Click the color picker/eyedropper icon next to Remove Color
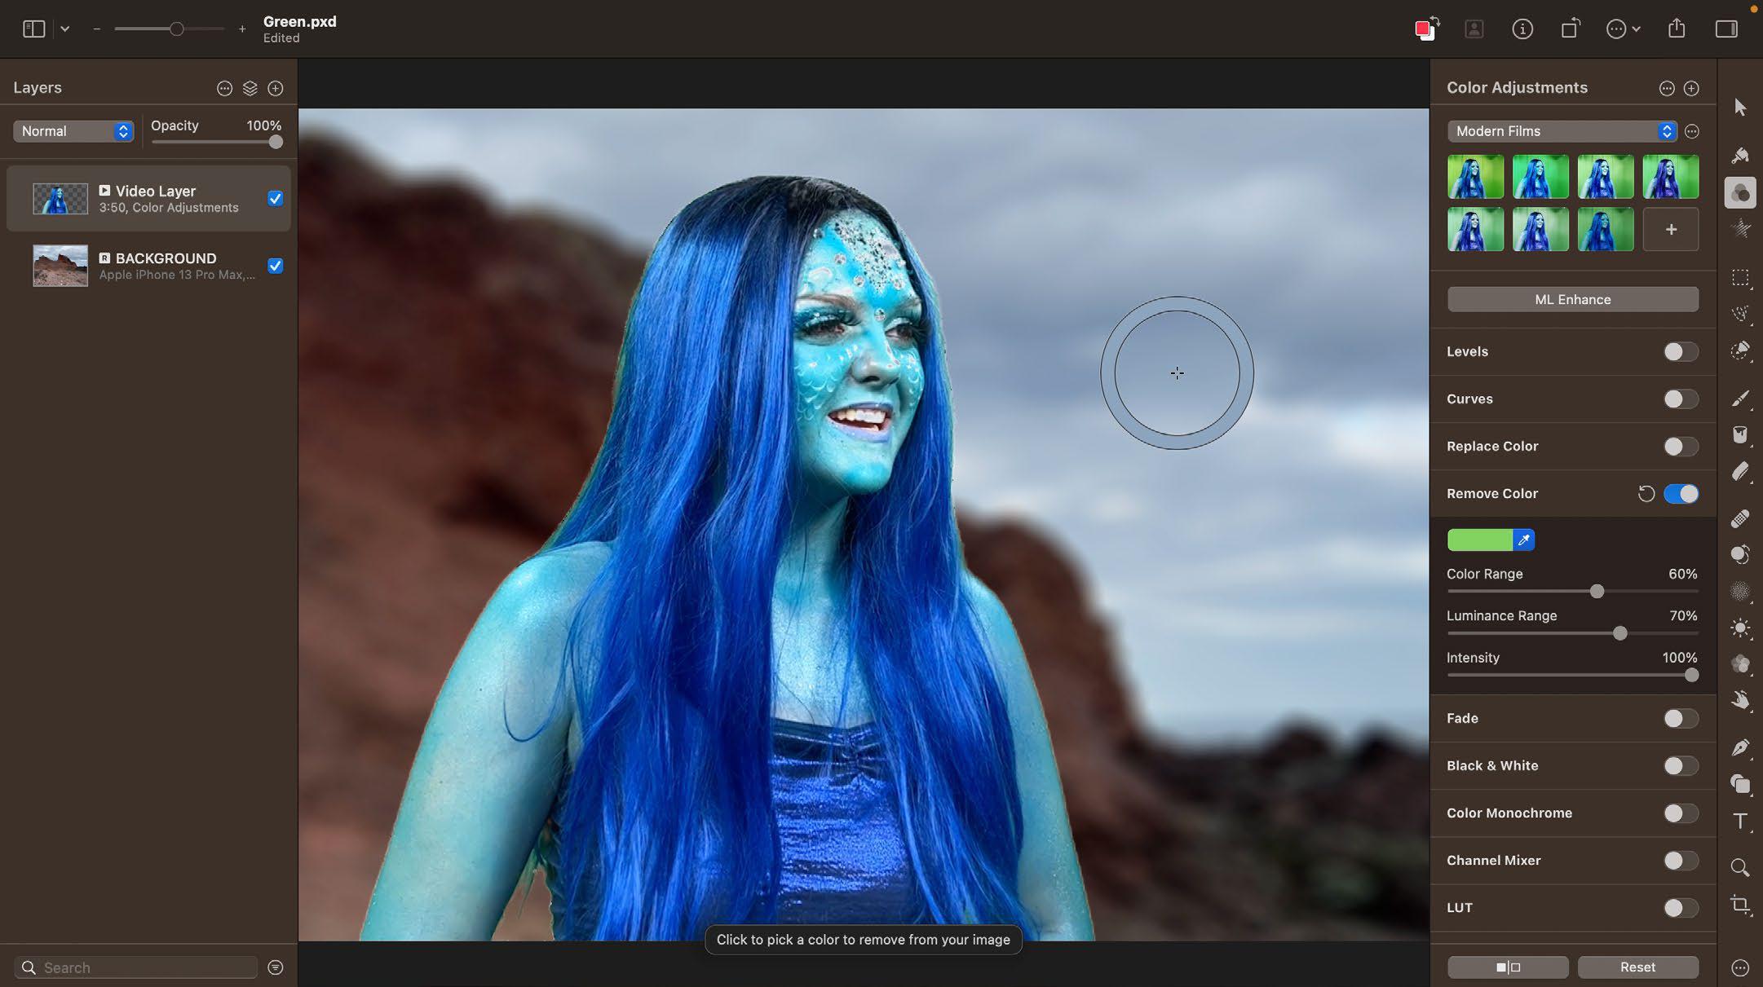 [x=1523, y=540]
